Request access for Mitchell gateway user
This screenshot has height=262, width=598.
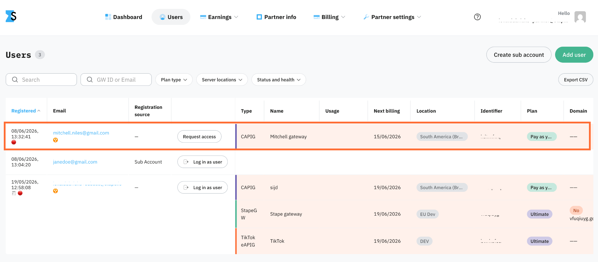[199, 137]
